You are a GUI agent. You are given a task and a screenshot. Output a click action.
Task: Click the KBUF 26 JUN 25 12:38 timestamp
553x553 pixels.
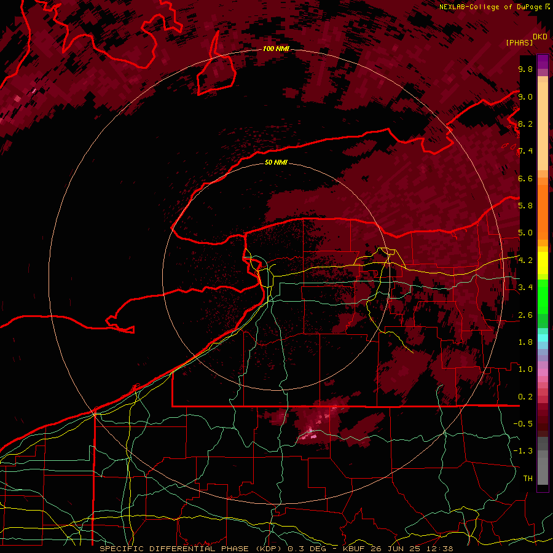[x=398, y=549]
